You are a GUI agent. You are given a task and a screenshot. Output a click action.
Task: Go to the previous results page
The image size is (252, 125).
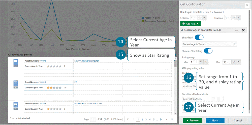click(x=133, y=119)
